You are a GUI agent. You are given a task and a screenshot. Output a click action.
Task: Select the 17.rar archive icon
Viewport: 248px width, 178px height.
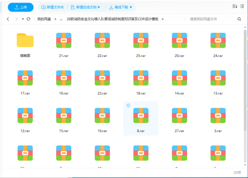coord(25,78)
